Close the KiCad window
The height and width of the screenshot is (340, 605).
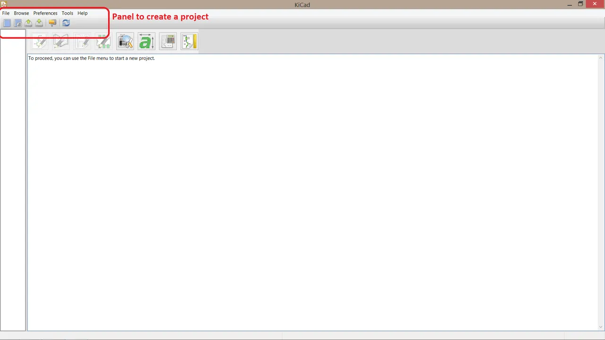click(x=595, y=4)
